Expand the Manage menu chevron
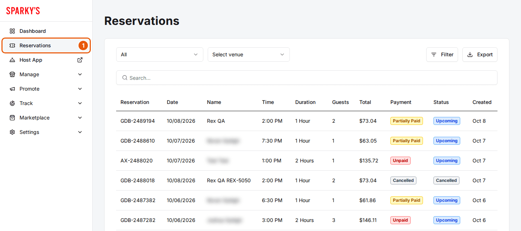 pyautogui.click(x=80, y=74)
